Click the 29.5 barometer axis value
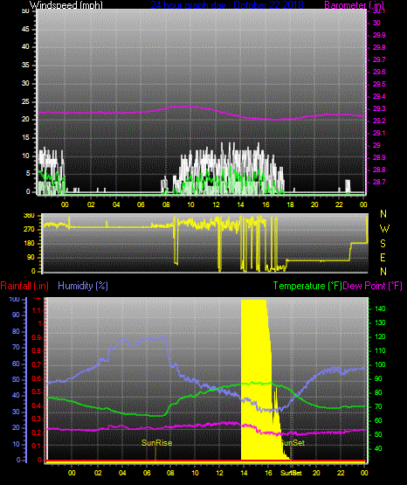Screen dimensions: 407x485 pyautogui.click(x=379, y=85)
